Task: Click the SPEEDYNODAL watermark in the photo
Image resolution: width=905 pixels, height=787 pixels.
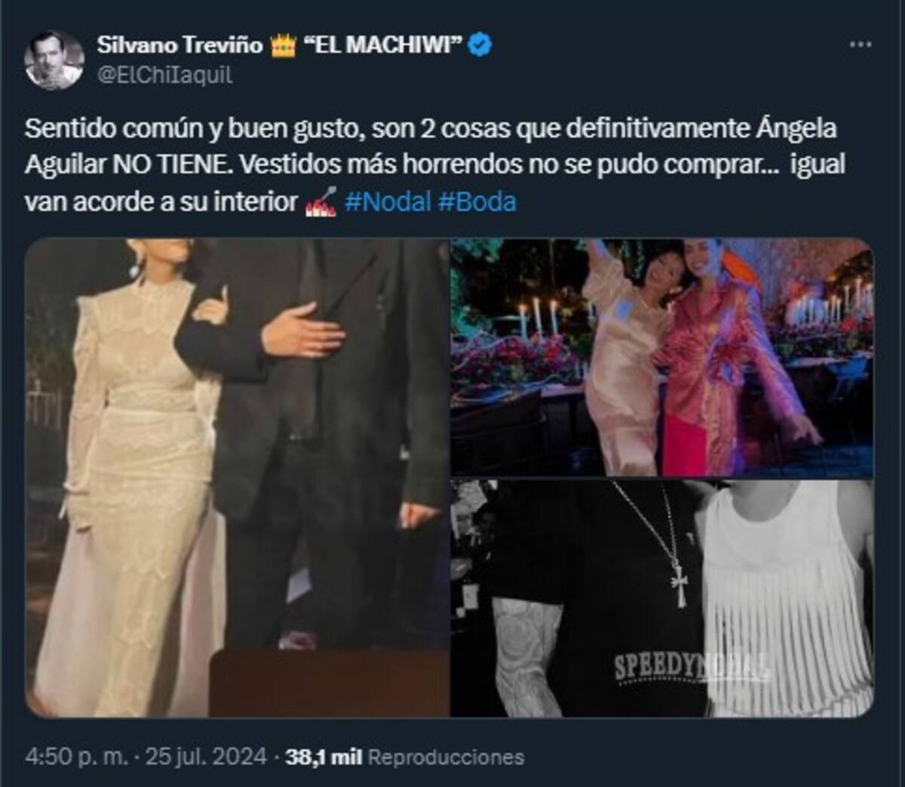Action: click(691, 668)
